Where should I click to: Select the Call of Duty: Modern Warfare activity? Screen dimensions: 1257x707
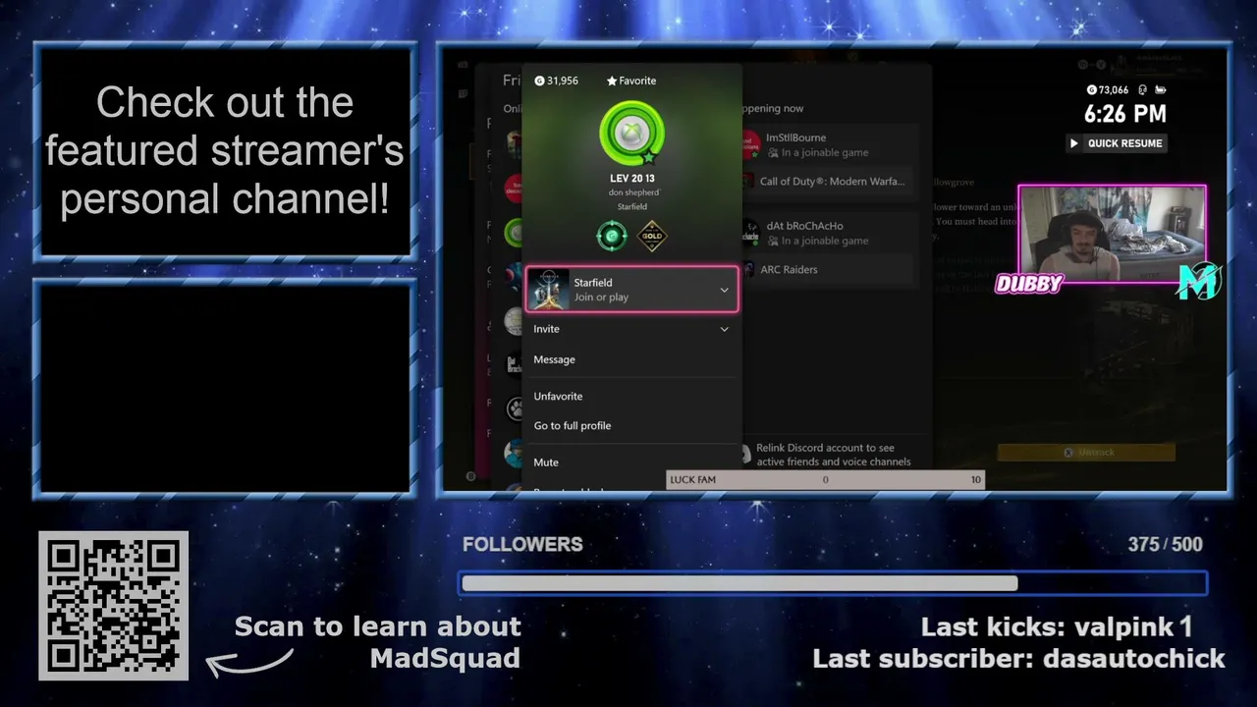coord(826,181)
